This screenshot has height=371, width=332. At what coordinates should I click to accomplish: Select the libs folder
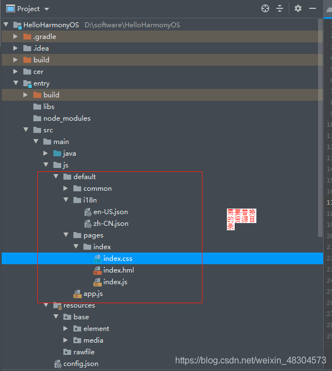[x=49, y=107]
